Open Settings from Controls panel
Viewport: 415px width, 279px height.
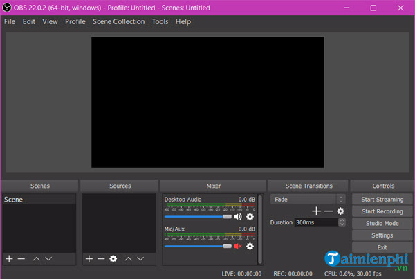(x=382, y=235)
